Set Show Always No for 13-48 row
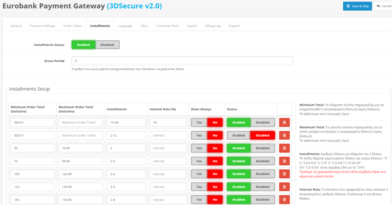This screenshot has width=392, height=205. point(215,123)
